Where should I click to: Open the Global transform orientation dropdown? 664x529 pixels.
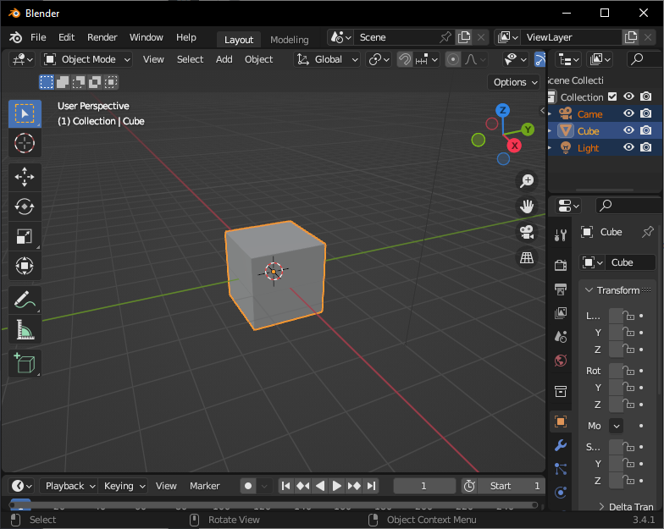click(327, 59)
